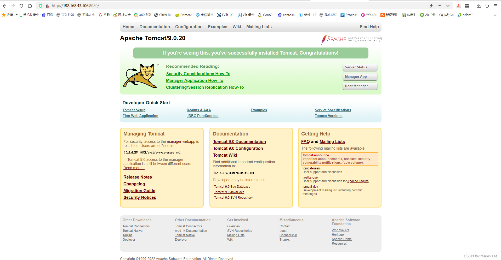Click the red extension icon in toolbar
The image size is (501, 260).
pyautogui.click(x=459, y=6)
